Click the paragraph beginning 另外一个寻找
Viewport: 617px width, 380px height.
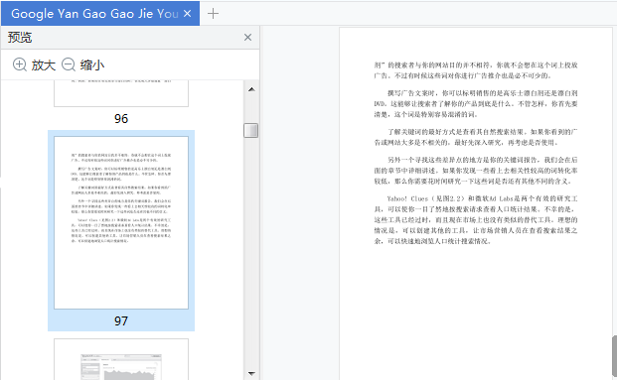pyautogui.click(x=476, y=171)
